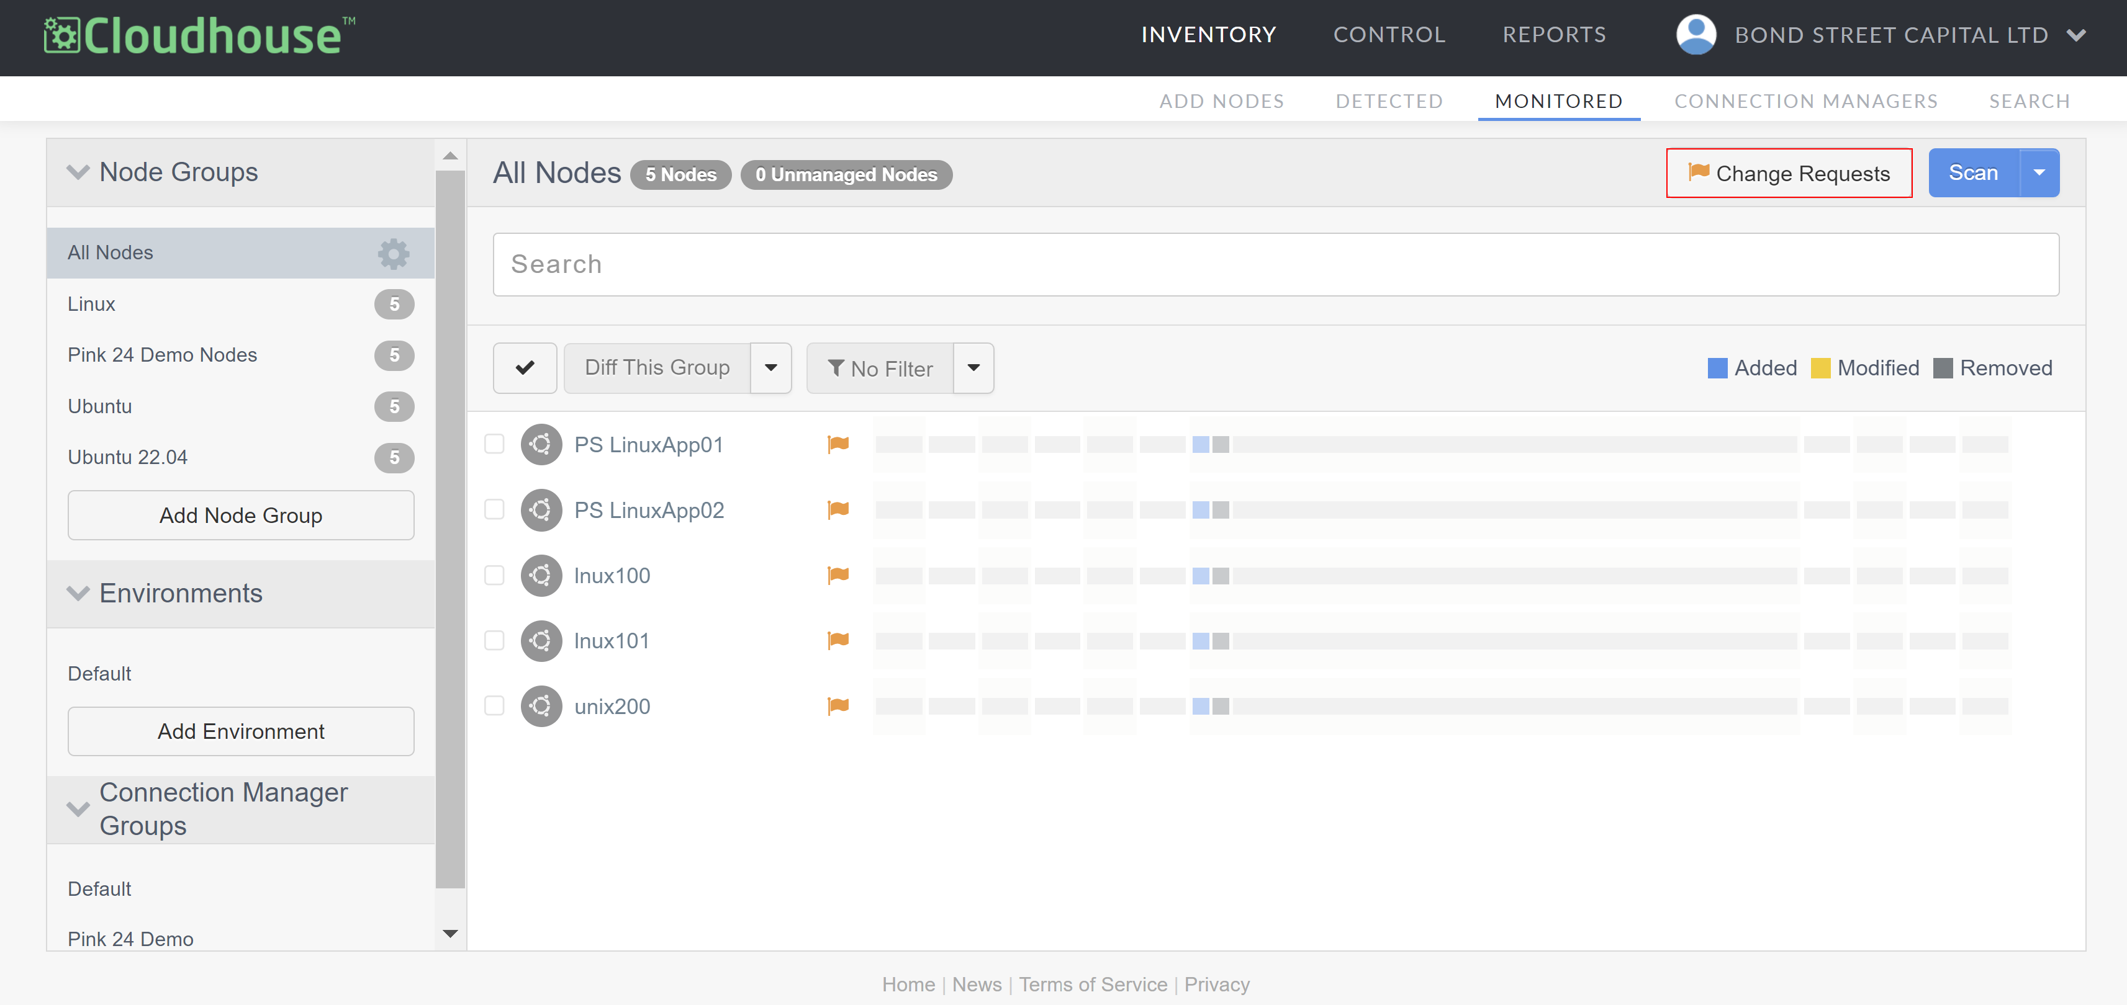The width and height of the screenshot is (2127, 1005).
Task: Switch to the Monitored tab
Action: tap(1559, 100)
